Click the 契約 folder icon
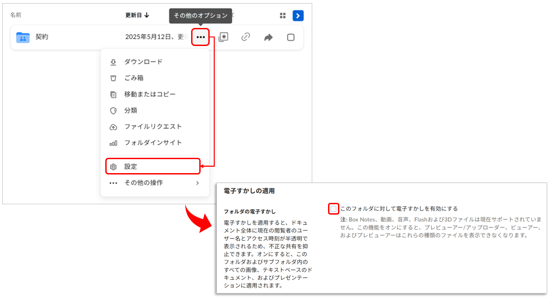This screenshot has height=298, width=549. (23, 37)
